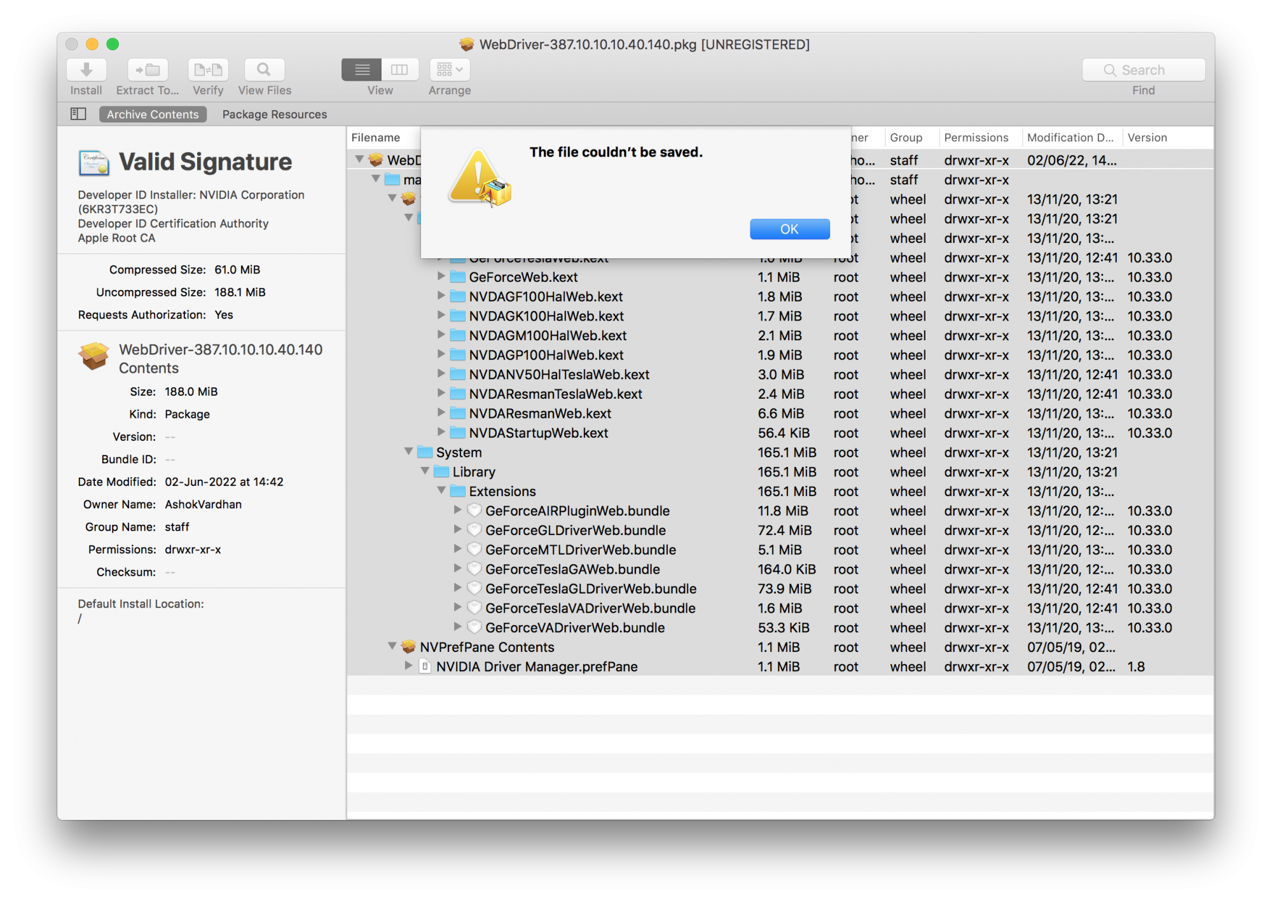The height and width of the screenshot is (902, 1272).
Task: Collapse the NVPrefPane Contents package
Action: (x=392, y=646)
